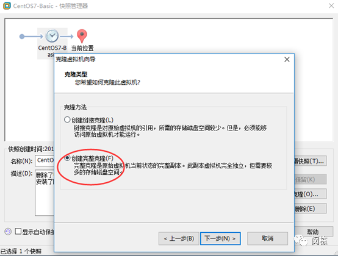The width and height of the screenshot is (338, 256).
Task: Click the snapshot tree starting point dot
Action: point(22,37)
